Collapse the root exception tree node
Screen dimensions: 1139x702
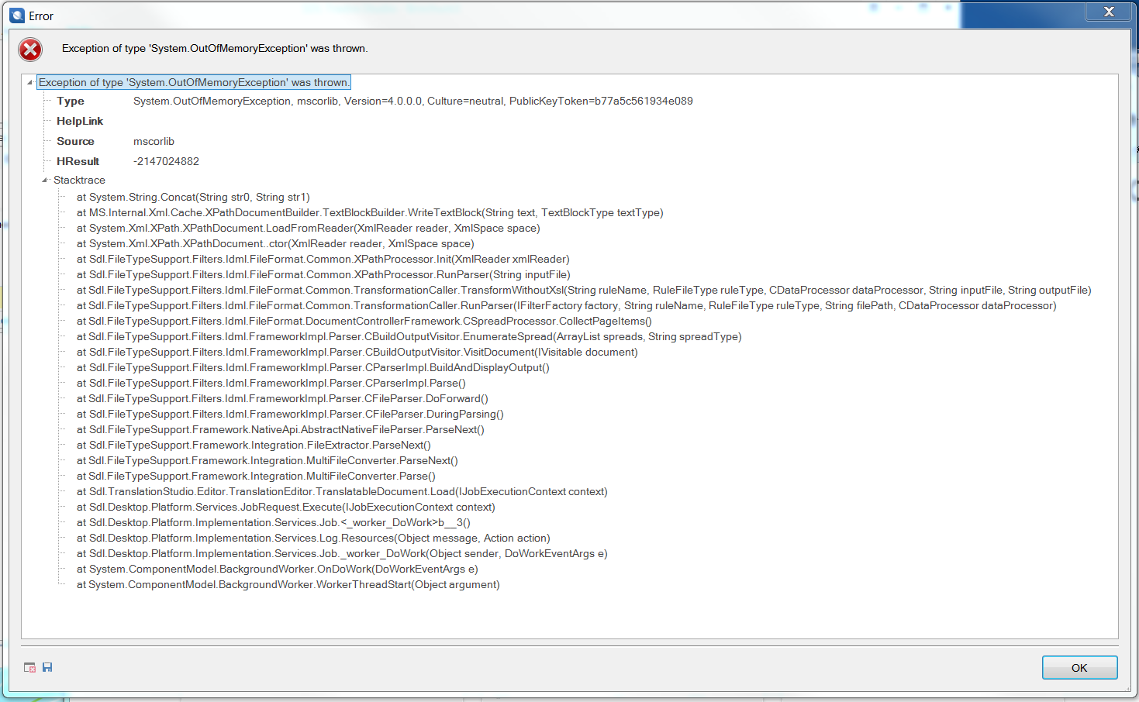tap(29, 82)
